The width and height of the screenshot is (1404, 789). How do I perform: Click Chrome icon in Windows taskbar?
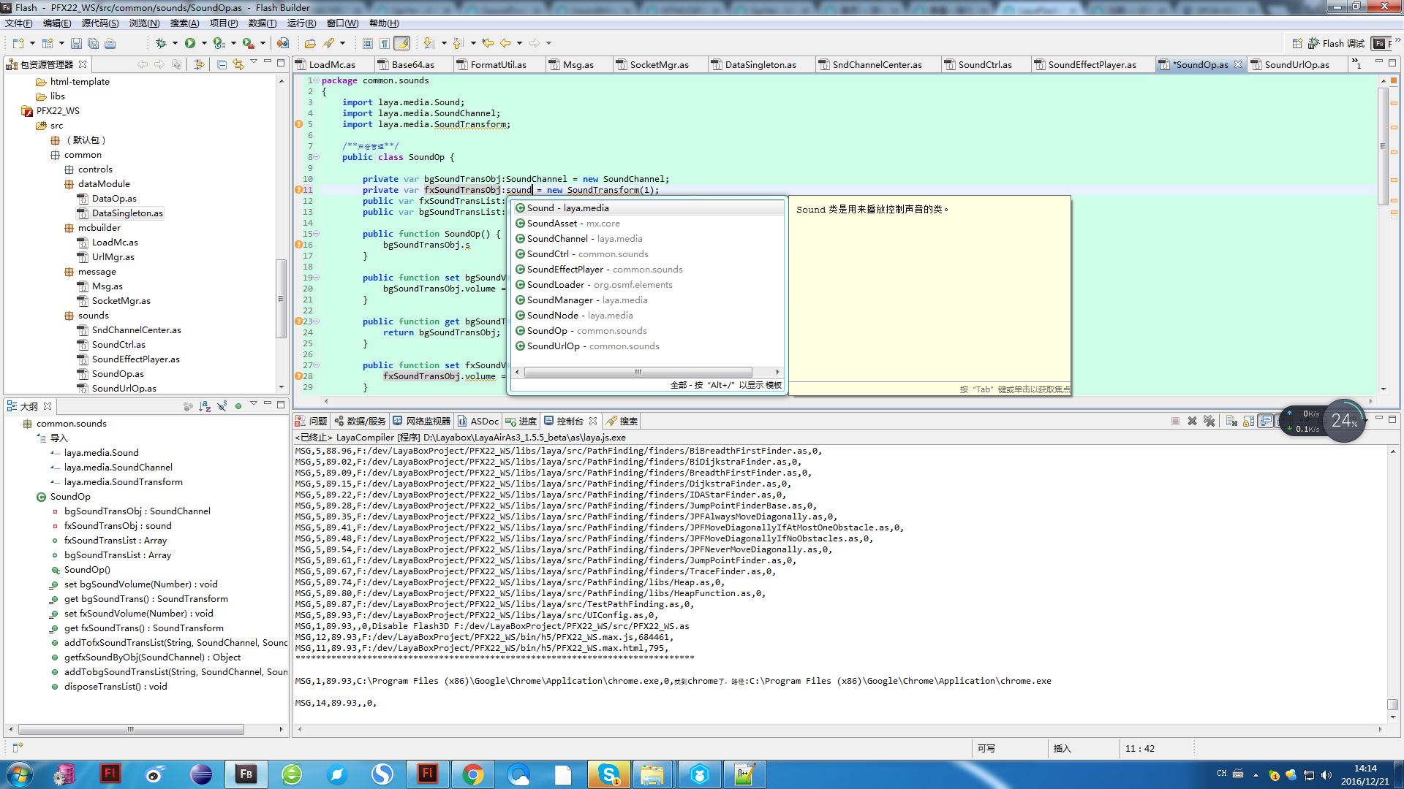[x=473, y=774]
